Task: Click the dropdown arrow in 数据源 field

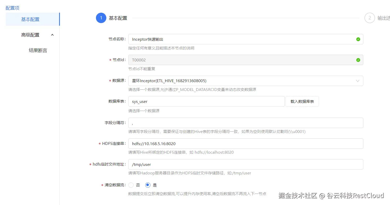Action: tap(358, 81)
